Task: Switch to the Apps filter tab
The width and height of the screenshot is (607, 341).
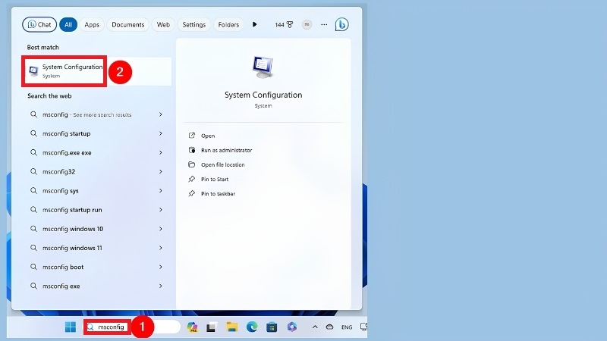Action: [92, 24]
